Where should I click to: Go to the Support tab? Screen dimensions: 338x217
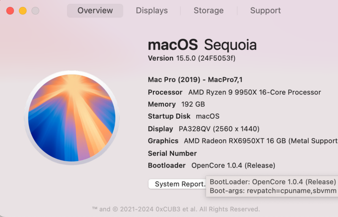[265, 11]
